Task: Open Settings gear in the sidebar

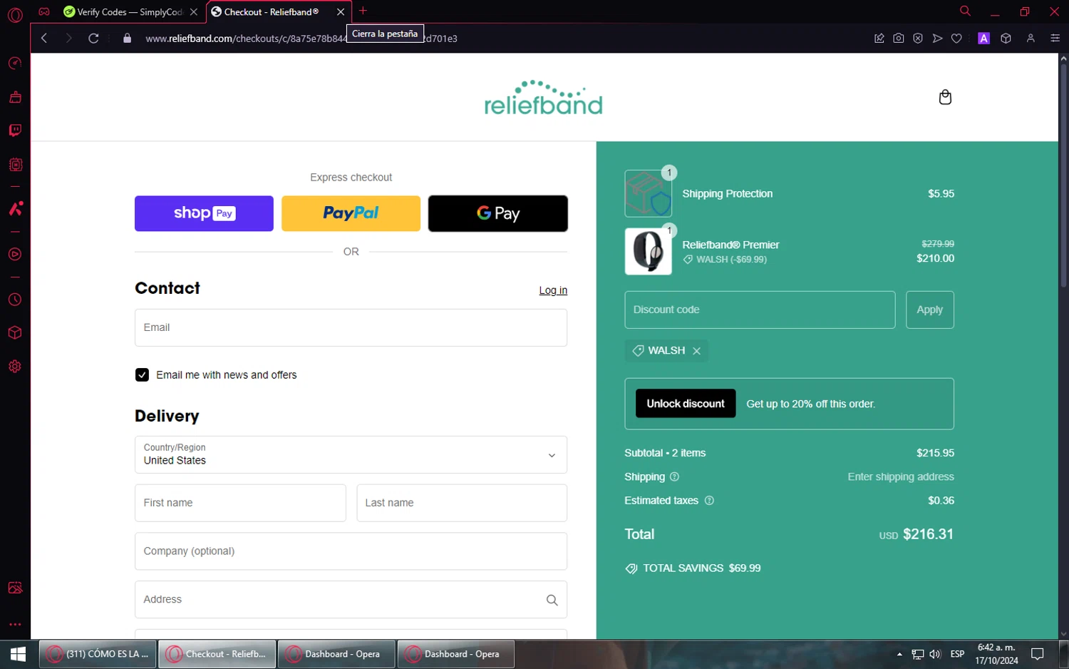Action: (15, 367)
